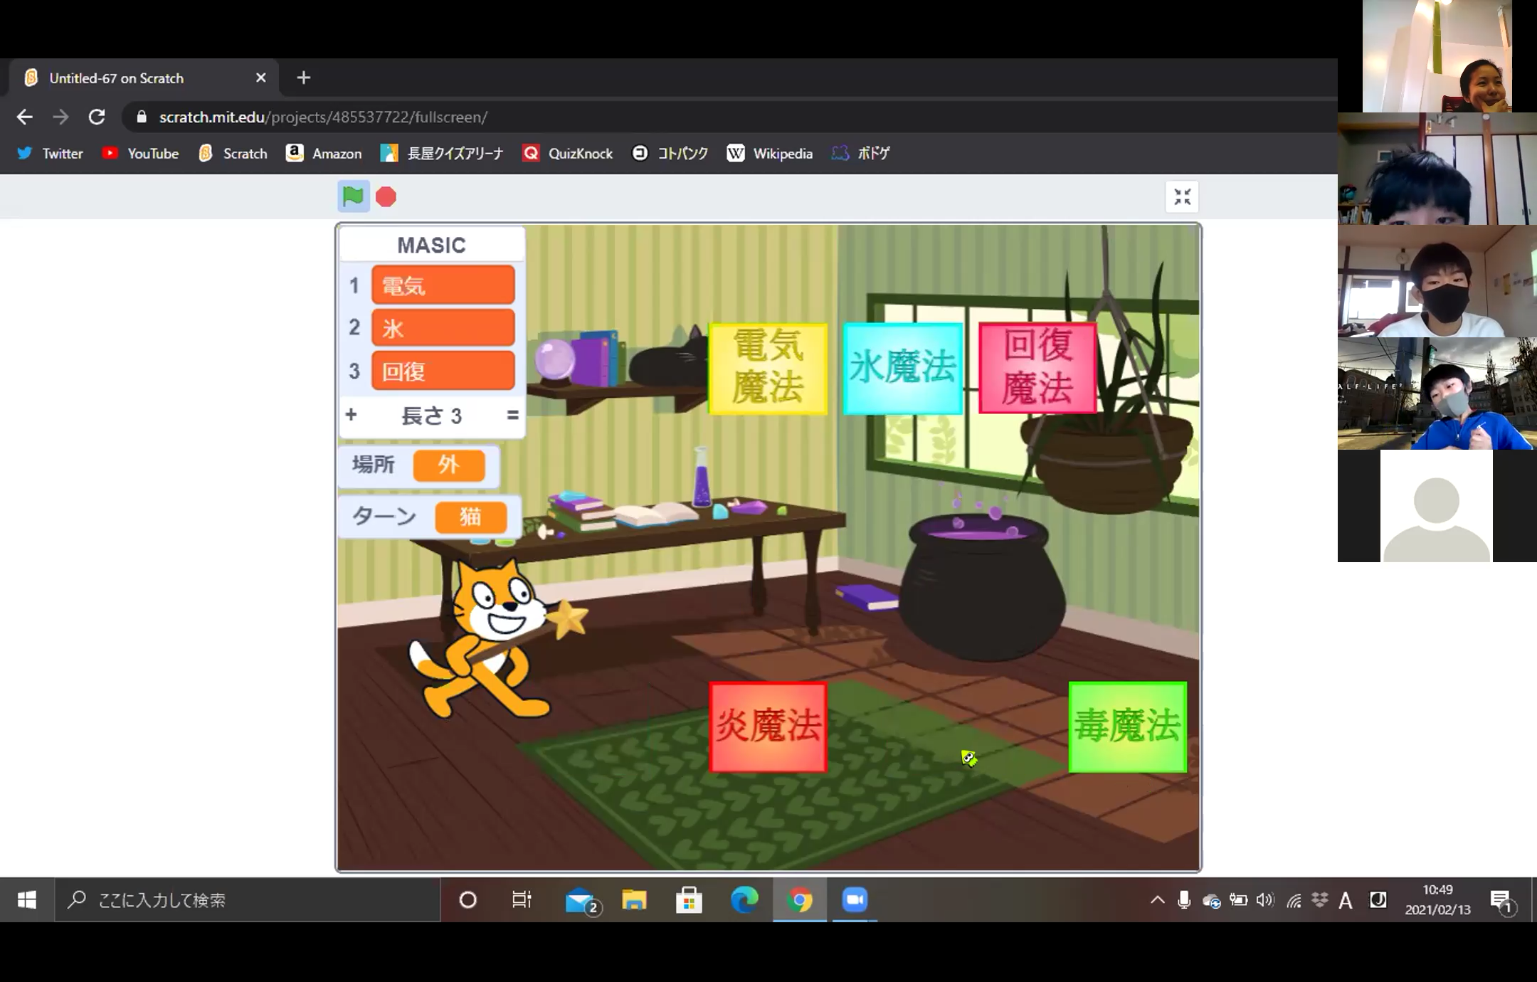
Task: Open clock showing 10:49 2021/02/13
Action: pyautogui.click(x=1437, y=900)
